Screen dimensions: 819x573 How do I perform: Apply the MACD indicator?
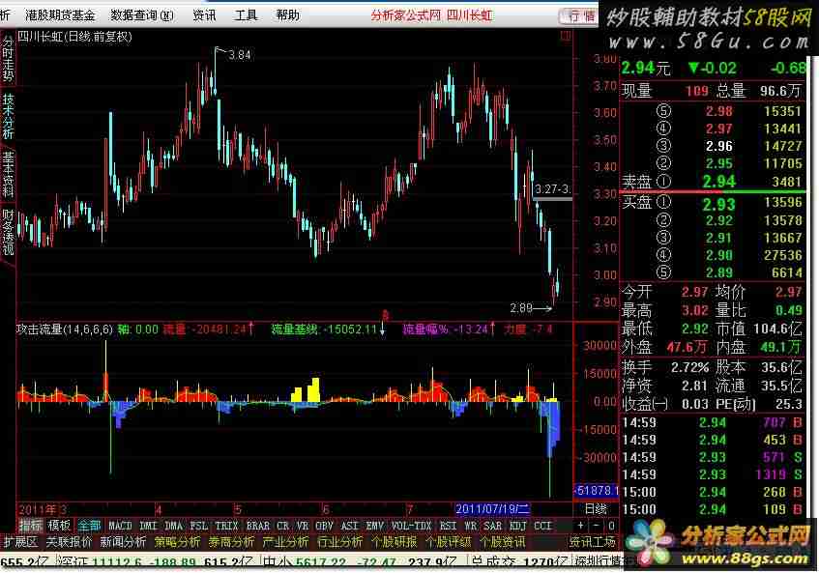click(120, 526)
